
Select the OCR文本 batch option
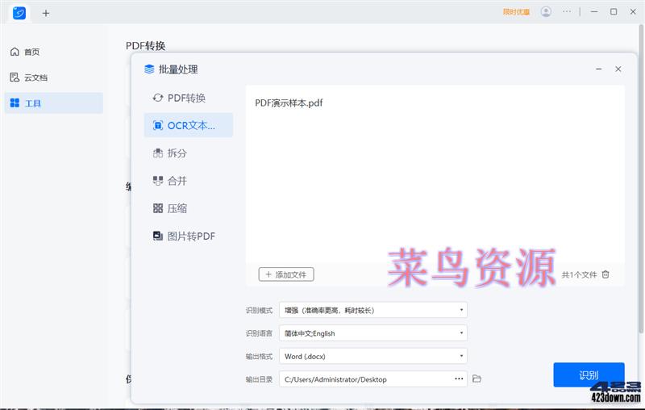189,126
